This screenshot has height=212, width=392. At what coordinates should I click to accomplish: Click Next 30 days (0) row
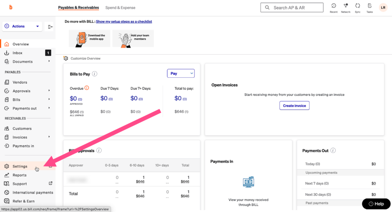[x=340, y=194]
